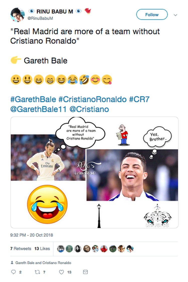188x282 pixels.
Task: Open first liker's avatar in likes row
Action: [x=61, y=249]
